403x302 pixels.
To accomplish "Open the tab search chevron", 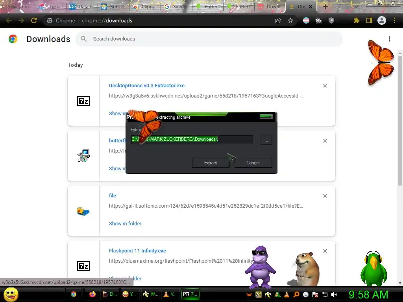I will click(x=356, y=6).
